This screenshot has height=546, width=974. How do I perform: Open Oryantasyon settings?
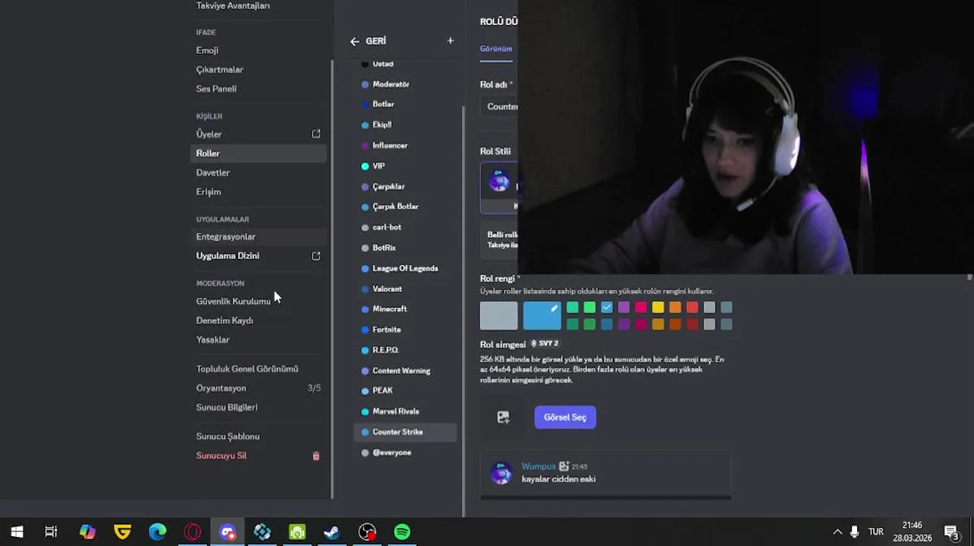[221, 388]
